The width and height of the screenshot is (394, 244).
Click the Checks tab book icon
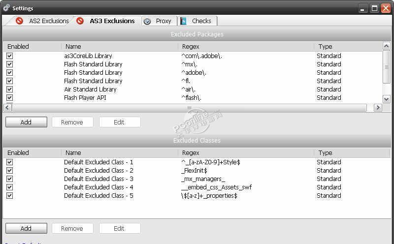(x=183, y=21)
